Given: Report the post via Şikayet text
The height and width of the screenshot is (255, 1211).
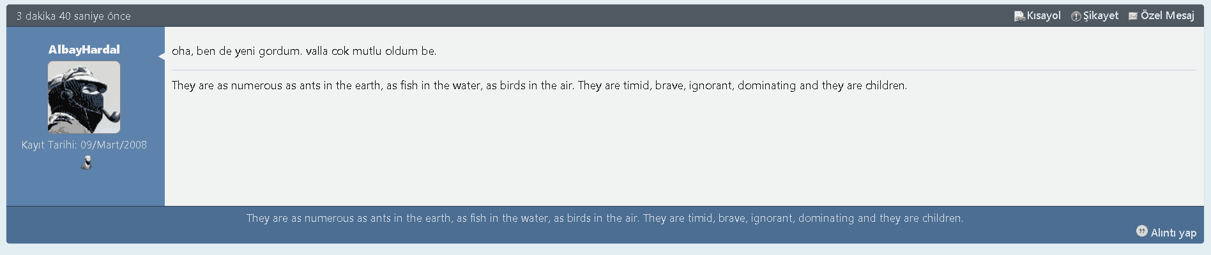Looking at the screenshot, I should coord(1101,16).
